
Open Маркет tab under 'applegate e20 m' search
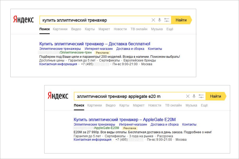[x=139, y=105]
